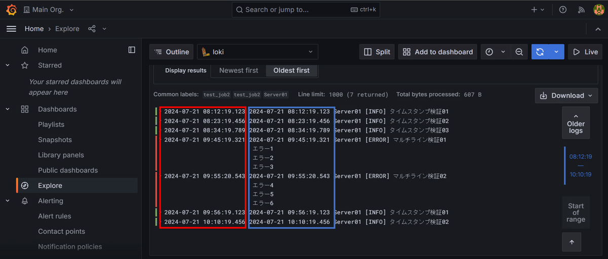Select the Explore breadcrumb

pyautogui.click(x=67, y=29)
